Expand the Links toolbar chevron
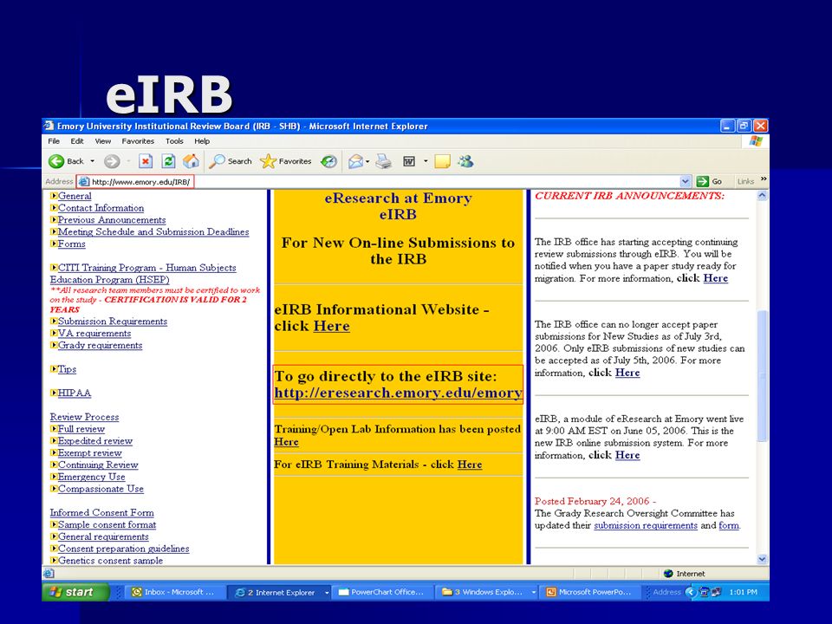This screenshot has height=624, width=832. pyautogui.click(x=764, y=179)
